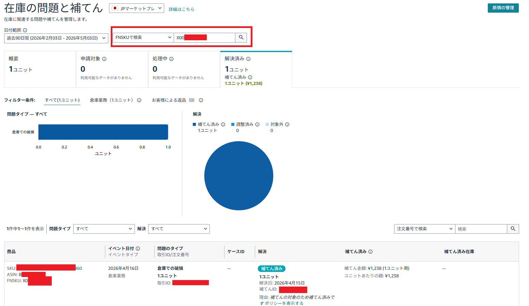Expand the 問題タイプ すべて dropdown

(104, 229)
